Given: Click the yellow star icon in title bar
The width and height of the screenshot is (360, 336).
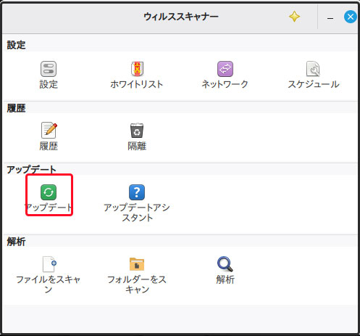Looking at the screenshot, I should tap(294, 17).
